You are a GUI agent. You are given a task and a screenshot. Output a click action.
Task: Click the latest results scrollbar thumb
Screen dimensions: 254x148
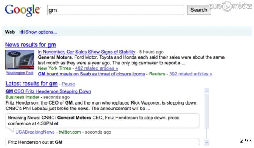tap(206, 111)
